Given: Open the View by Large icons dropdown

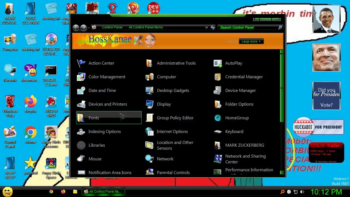Looking at the screenshot, I should 251,41.
